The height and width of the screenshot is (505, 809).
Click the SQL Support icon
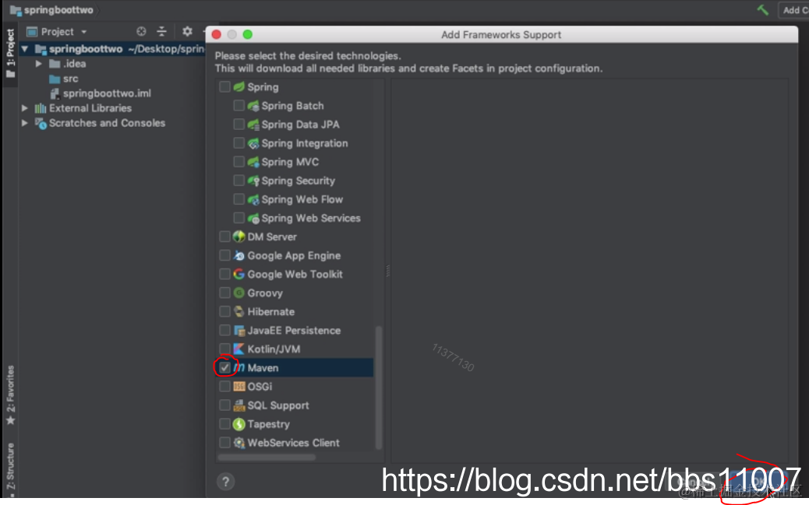click(x=239, y=405)
